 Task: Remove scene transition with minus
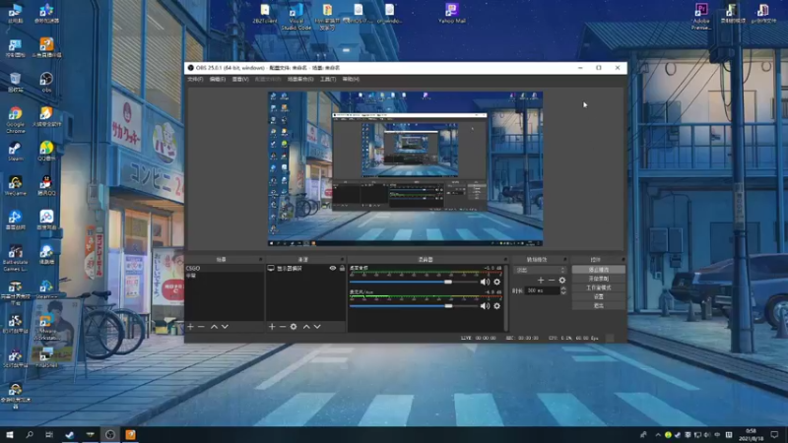552,281
